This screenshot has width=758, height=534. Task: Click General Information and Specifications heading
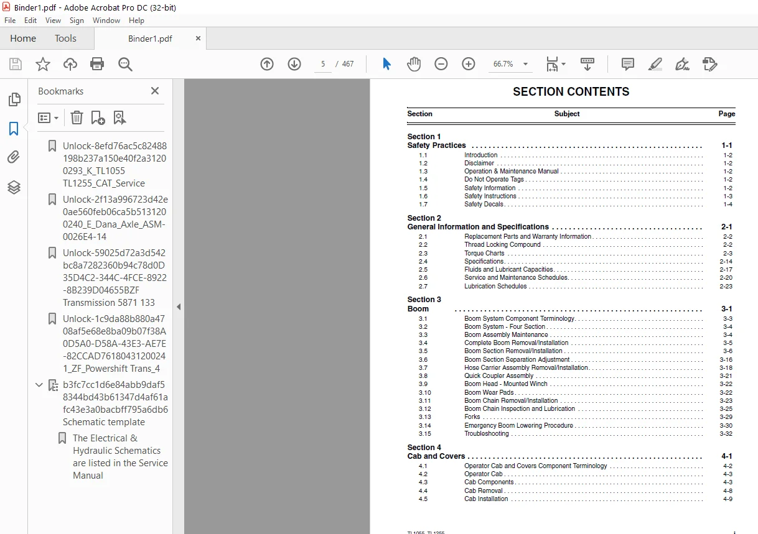pyautogui.click(x=479, y=227)
